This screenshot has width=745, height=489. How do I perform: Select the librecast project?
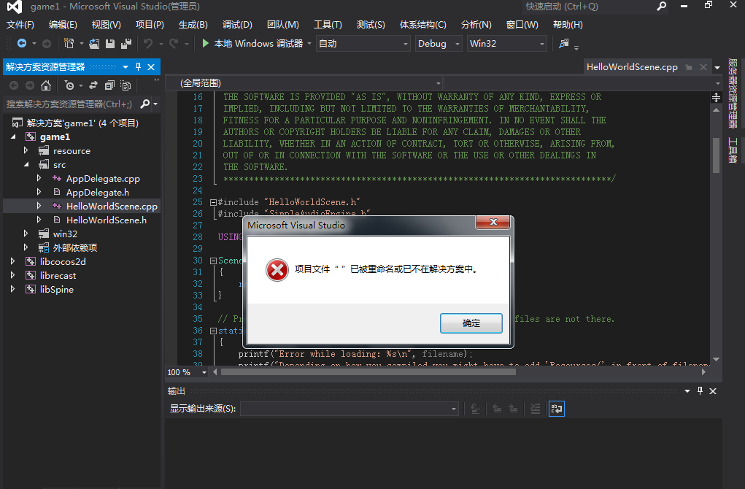click(58, 276)
